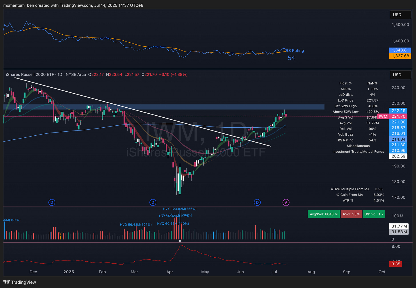Open the USD currency selector in price pane
Image resolution: width=416 pixels, height=288 pixels.
click(x=400, y=75)
